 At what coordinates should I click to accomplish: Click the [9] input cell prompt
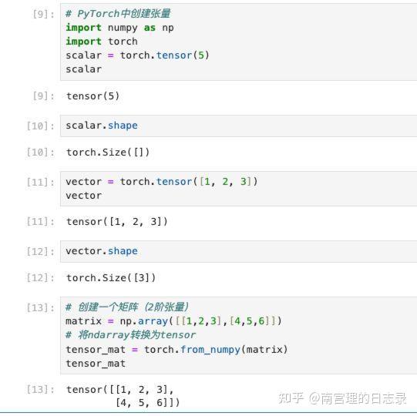click(43, 14)
